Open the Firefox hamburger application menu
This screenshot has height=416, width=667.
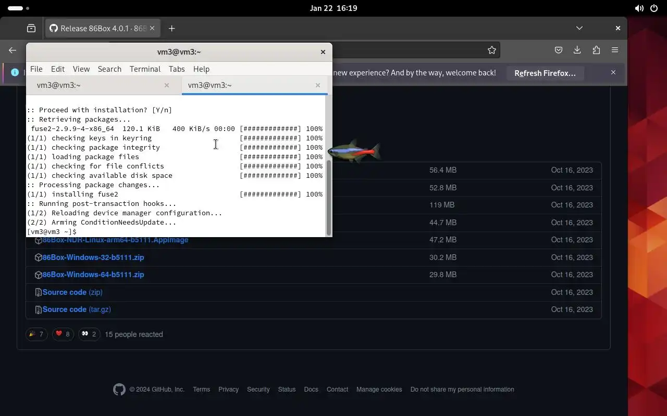coord(615,50)
